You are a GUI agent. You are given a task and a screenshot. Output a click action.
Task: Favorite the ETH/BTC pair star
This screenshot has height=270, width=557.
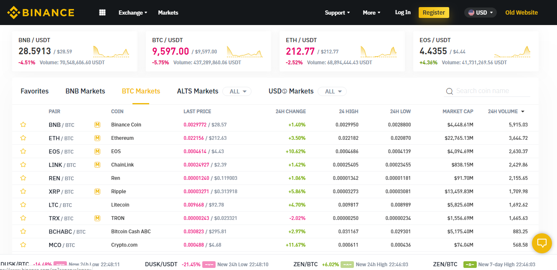pos(23,138)
